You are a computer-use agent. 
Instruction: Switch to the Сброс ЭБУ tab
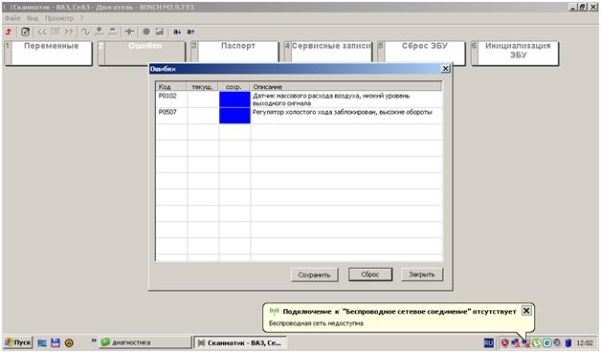(x=422, y=54)
